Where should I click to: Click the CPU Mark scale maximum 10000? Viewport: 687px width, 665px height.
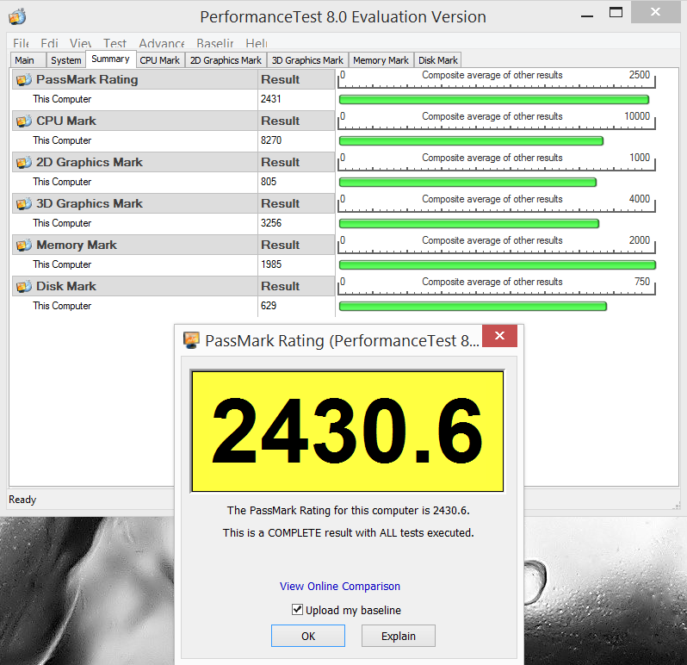pyautogui.click(x=637, y=116)
